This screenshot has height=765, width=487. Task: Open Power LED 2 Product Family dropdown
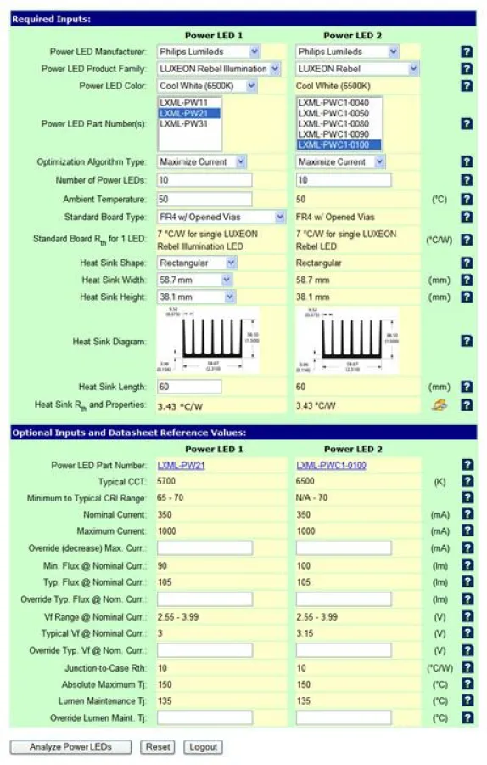(x=357, y=69)
